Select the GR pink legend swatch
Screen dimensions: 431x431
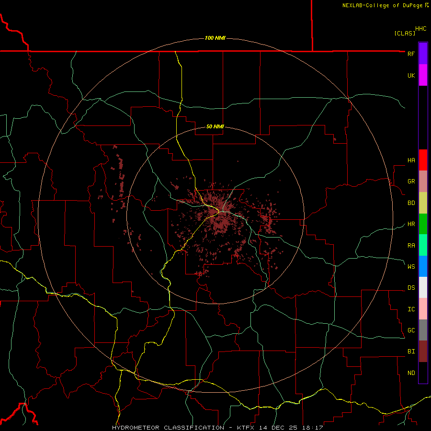(x=423, y=181)
